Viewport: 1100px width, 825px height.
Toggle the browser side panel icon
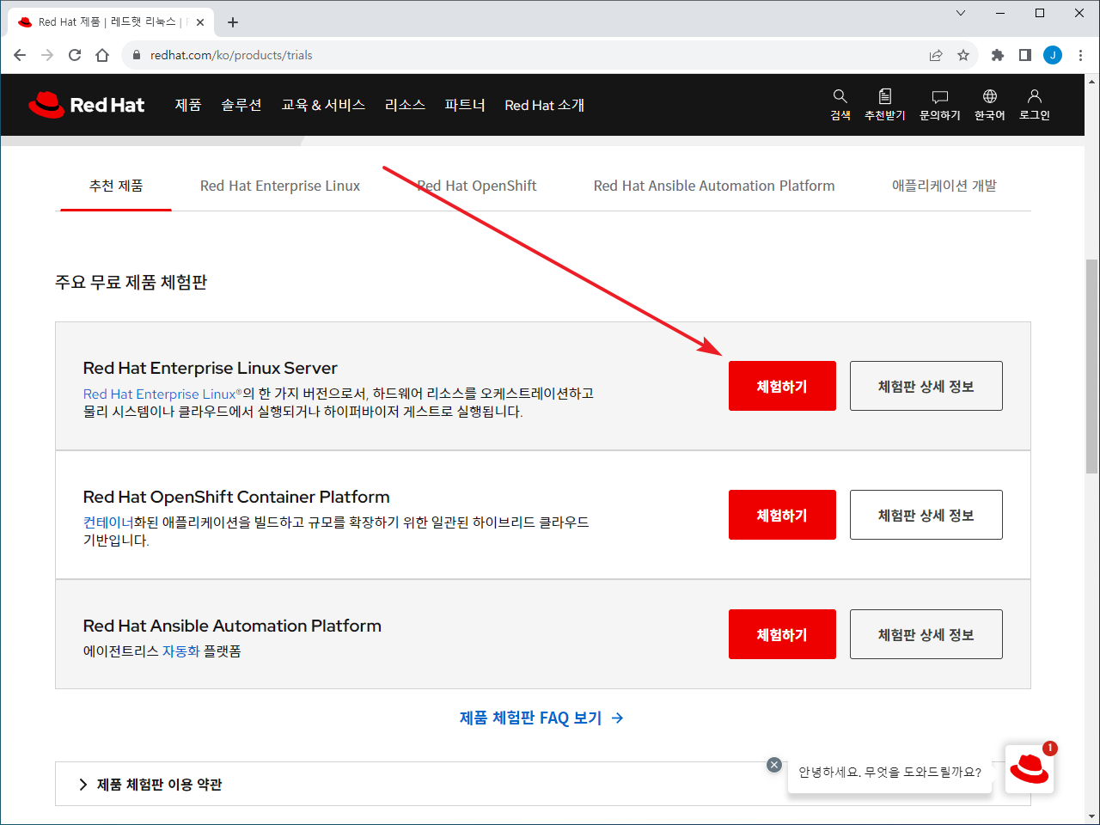click(x=1025, y=55)
